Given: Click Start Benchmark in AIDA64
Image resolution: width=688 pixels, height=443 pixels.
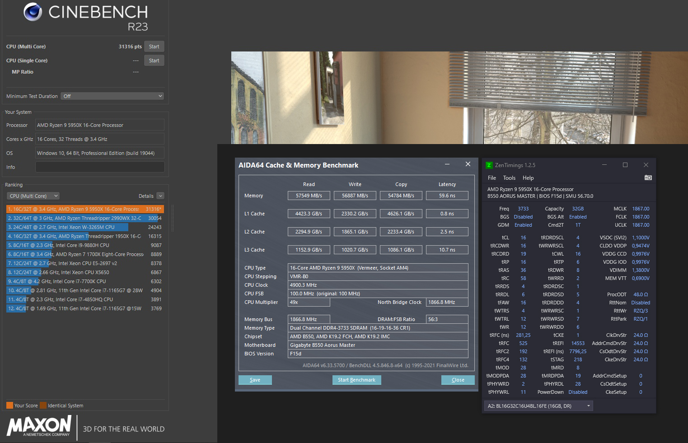Looking at the screenshot, I should pos(356,380).
